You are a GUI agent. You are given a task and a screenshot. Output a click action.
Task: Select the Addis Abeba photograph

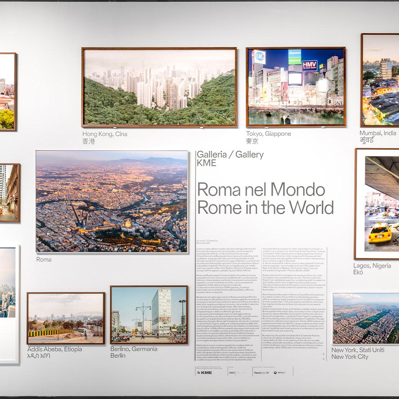(x=66, y=318)
